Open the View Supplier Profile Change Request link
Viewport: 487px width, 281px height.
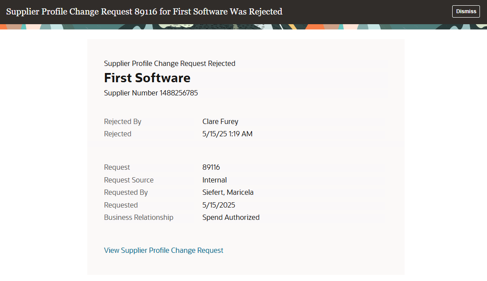(x=164, y=250)
